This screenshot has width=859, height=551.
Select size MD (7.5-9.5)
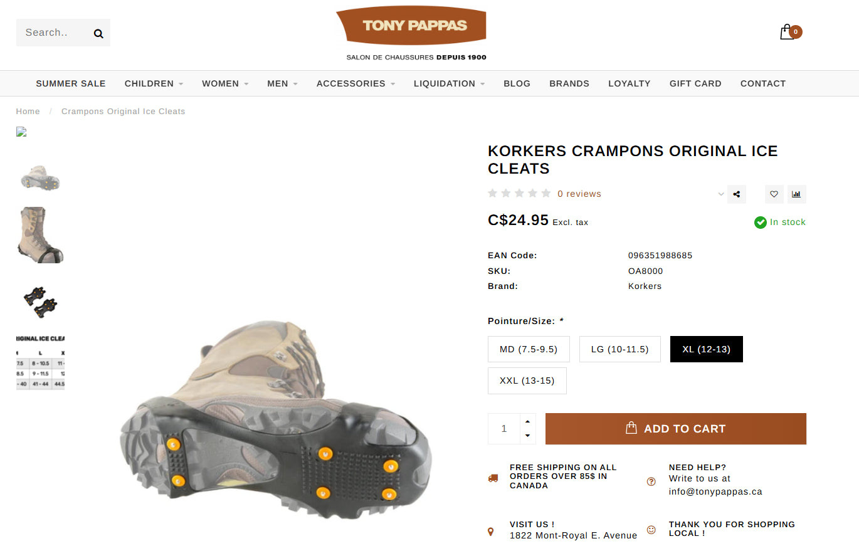coord(529,349)
